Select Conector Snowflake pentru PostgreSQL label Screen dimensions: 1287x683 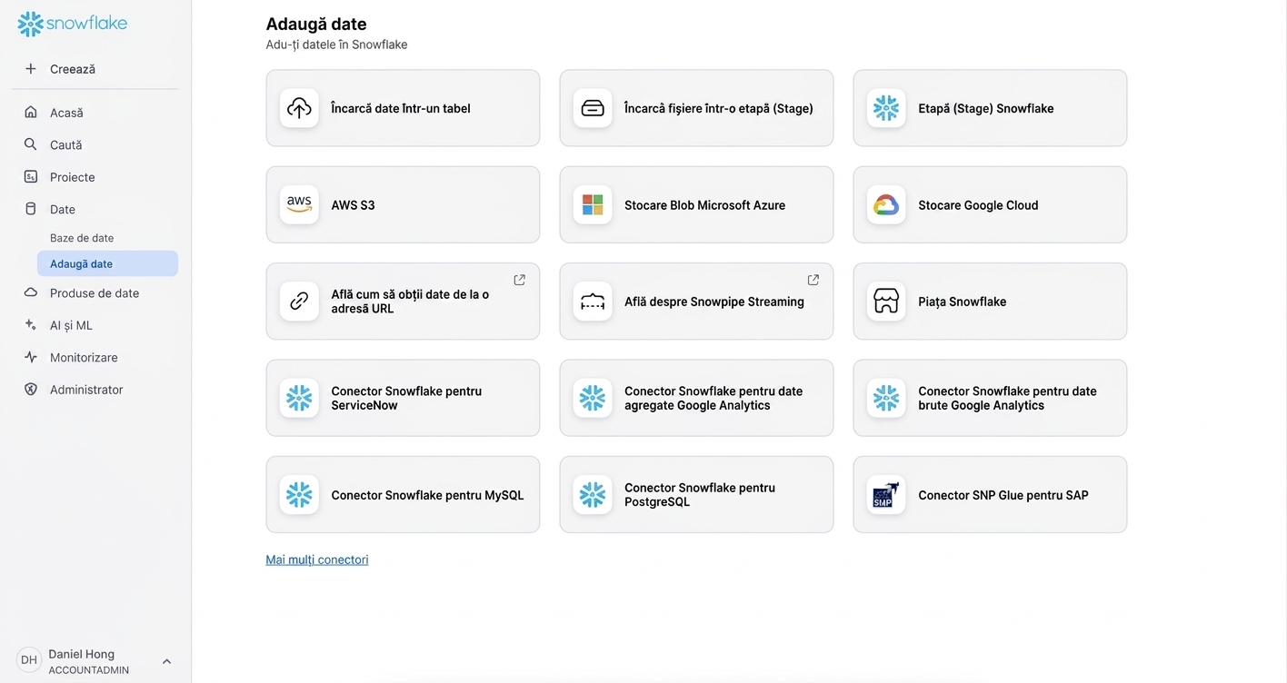[700, 495]
